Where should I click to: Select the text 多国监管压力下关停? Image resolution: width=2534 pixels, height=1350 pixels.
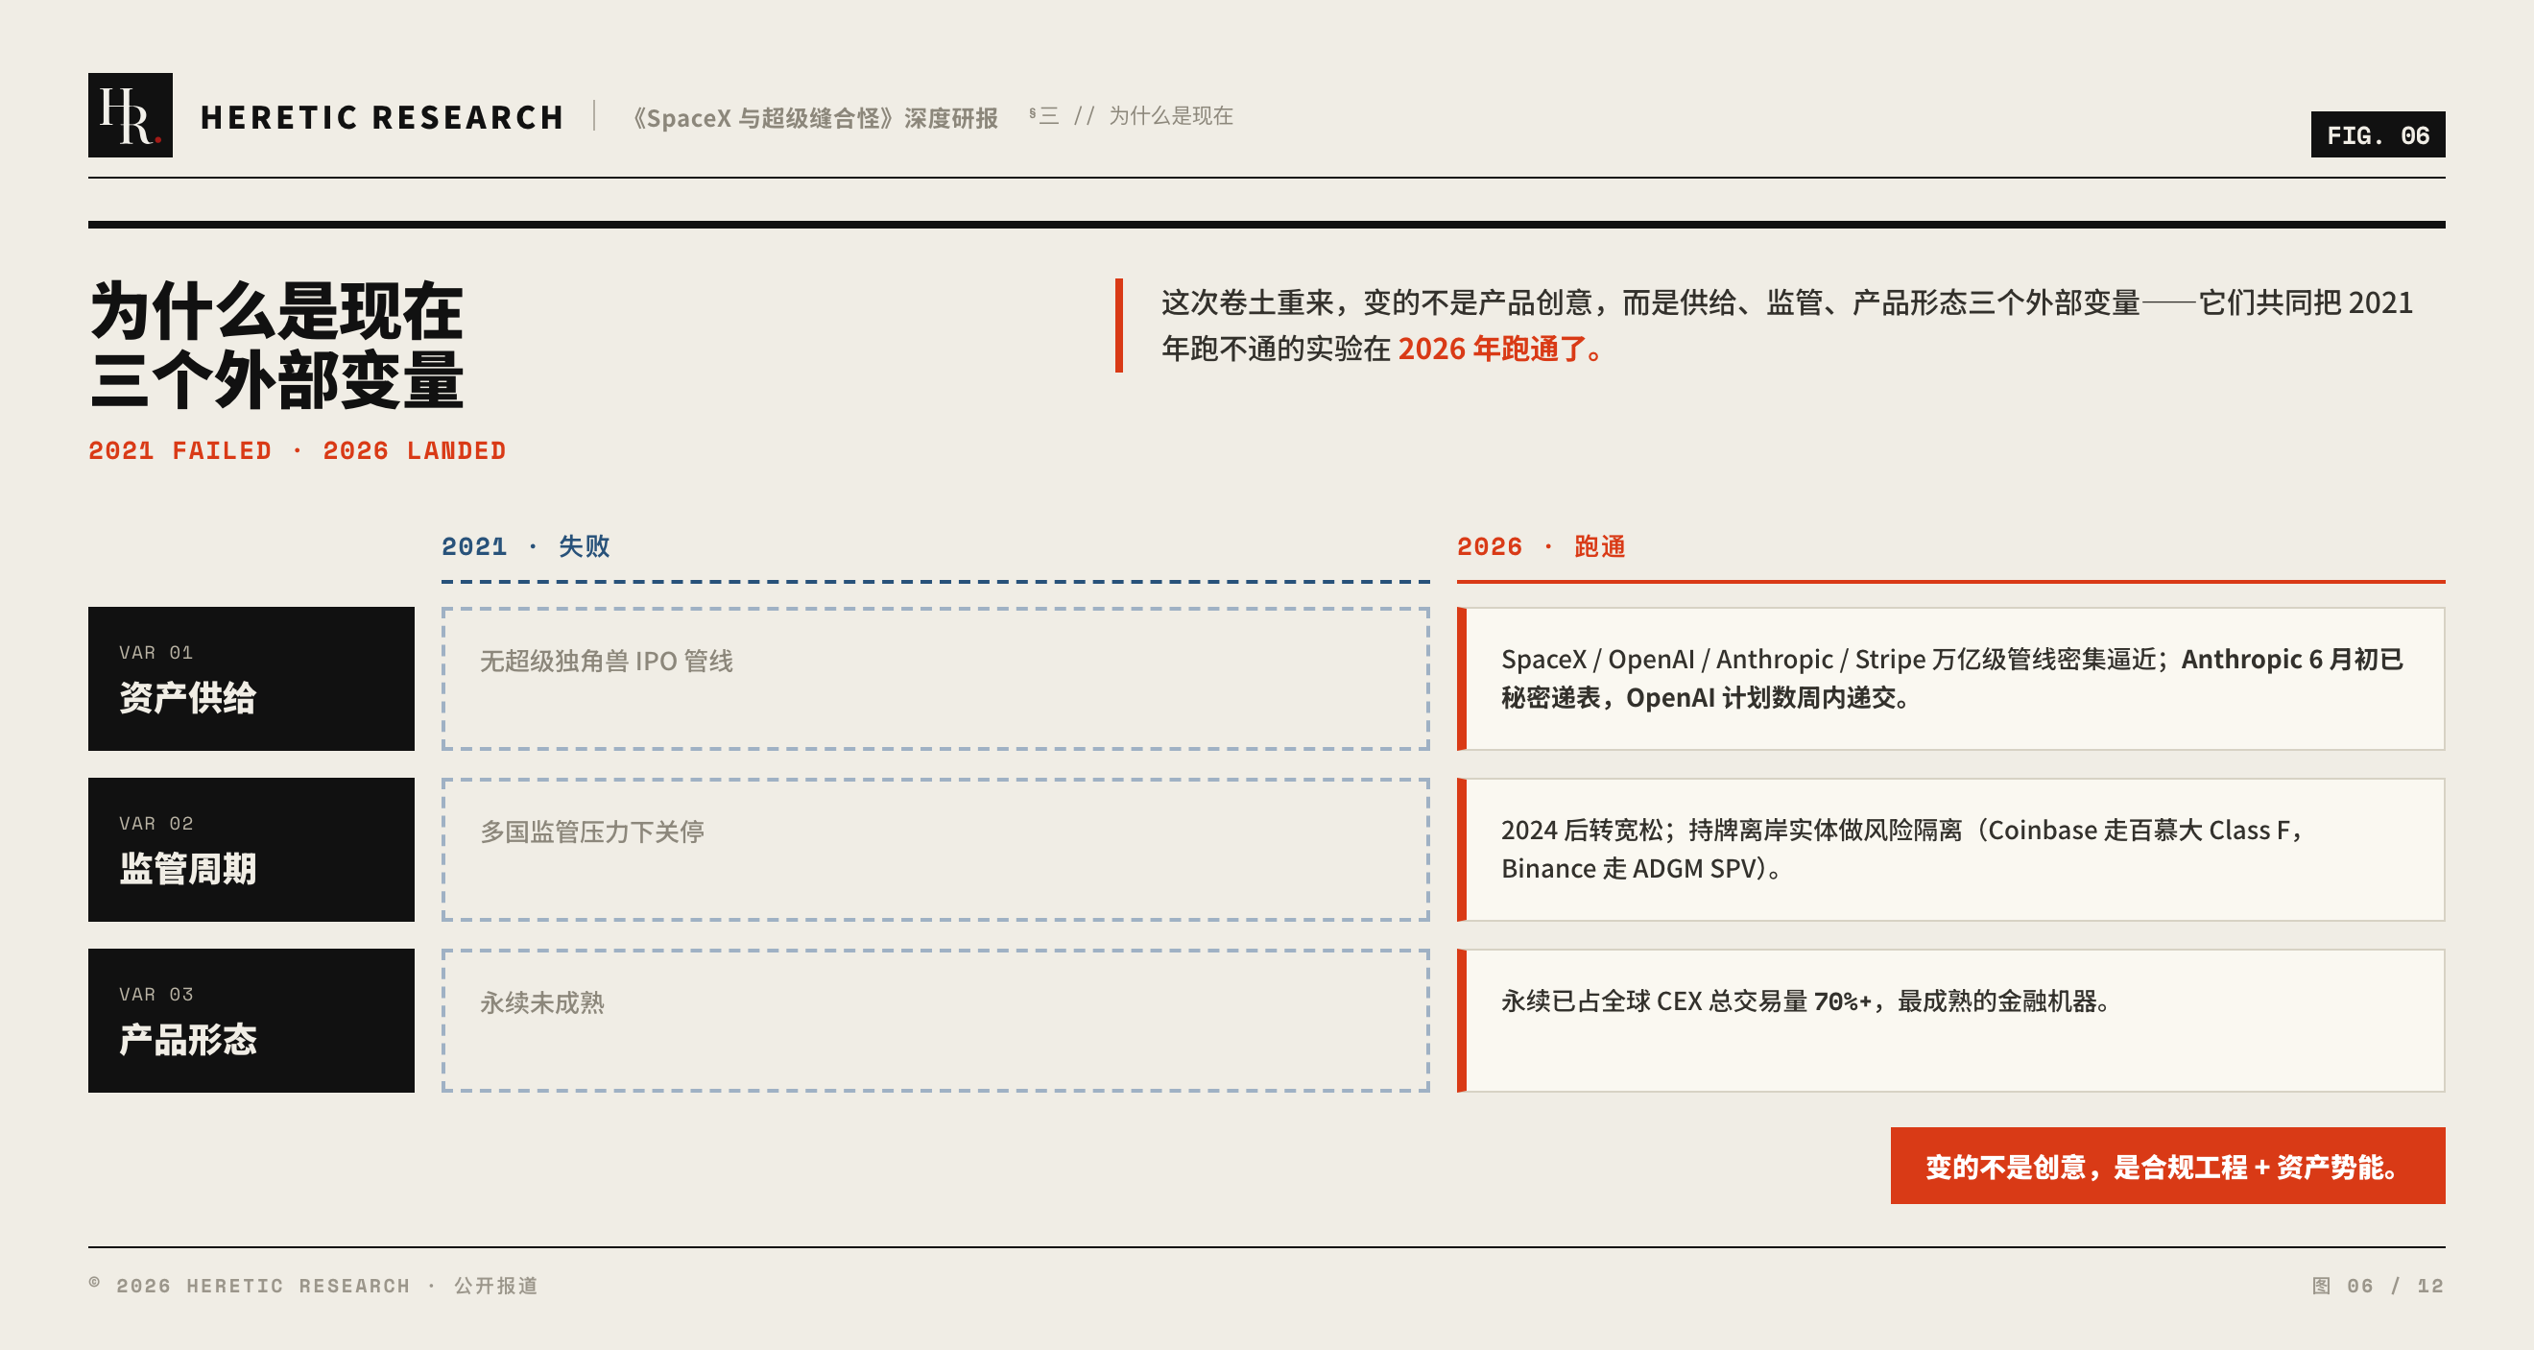pos(592,832)
